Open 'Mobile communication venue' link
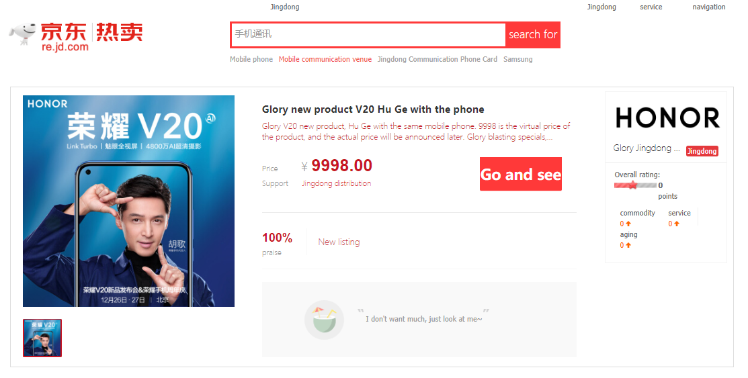This screenshot has height=378, width=748. point(325,59)
